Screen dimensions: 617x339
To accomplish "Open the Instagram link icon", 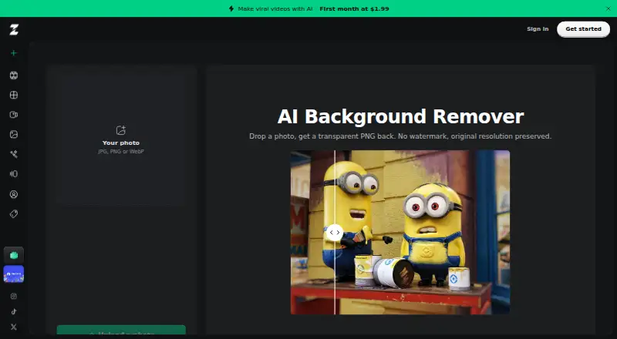I will pos(14,296).
